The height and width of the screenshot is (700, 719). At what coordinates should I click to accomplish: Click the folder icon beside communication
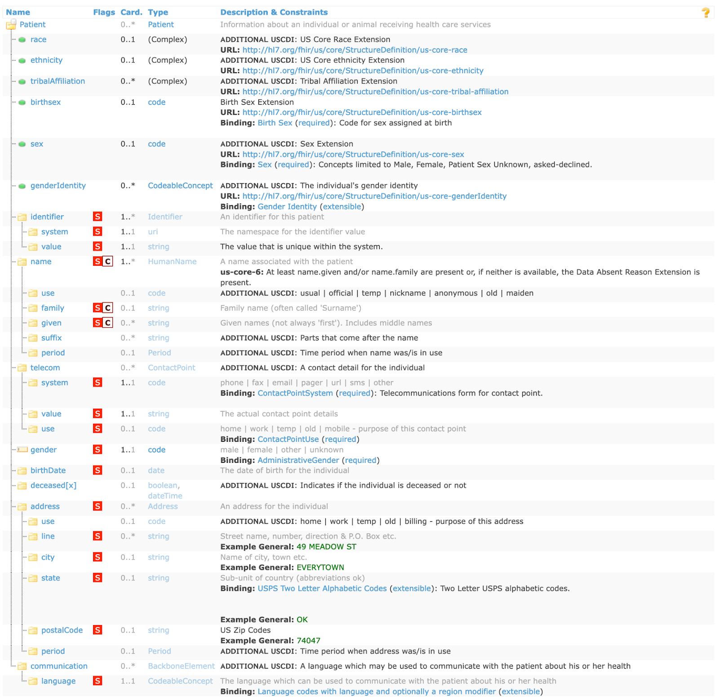[x=22, y=666]
